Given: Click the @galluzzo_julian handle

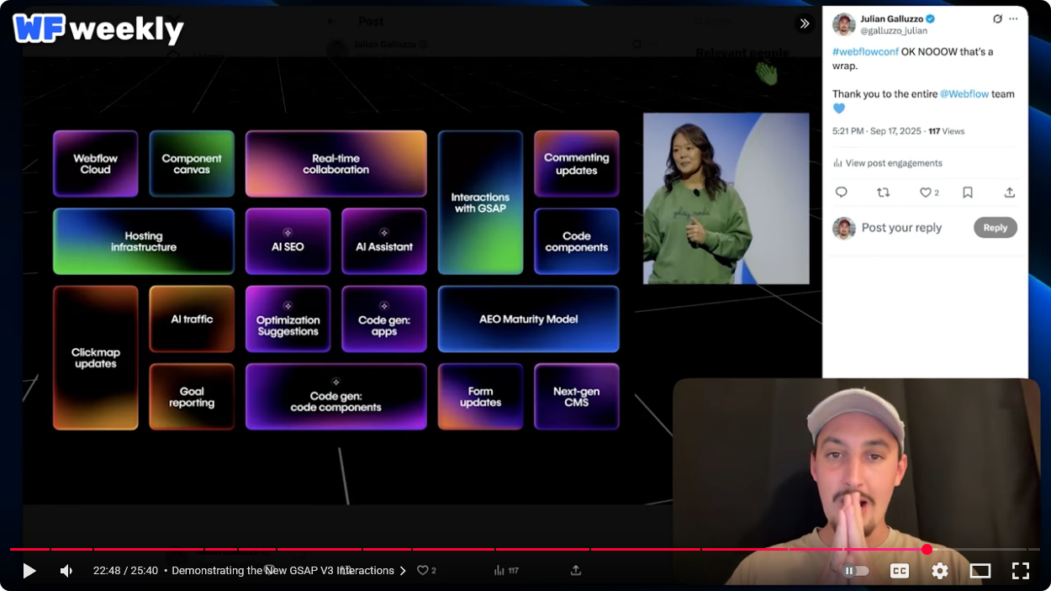Looking at the screenshot, I should pos(894,31).
